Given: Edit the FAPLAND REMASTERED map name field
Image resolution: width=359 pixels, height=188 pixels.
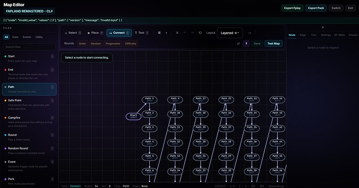Looking at the screenshot, I should tap(29, 11).
